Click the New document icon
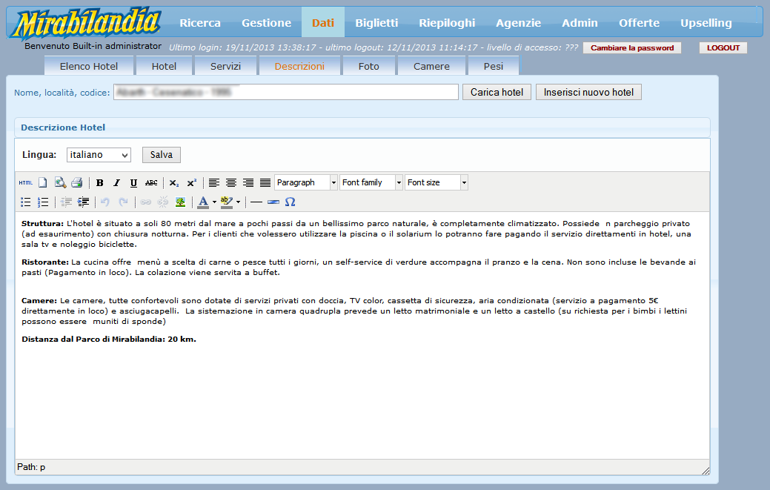The height and width of the screenshot is (490, 770). pos(43,182)
